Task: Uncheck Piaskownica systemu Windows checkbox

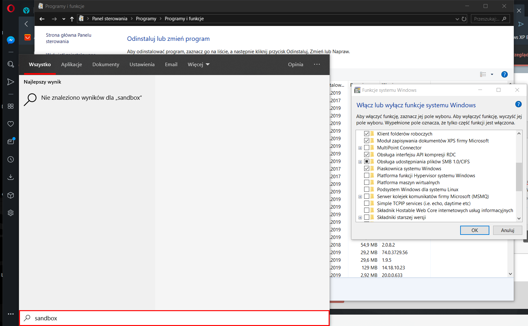Action: point(367,168)
